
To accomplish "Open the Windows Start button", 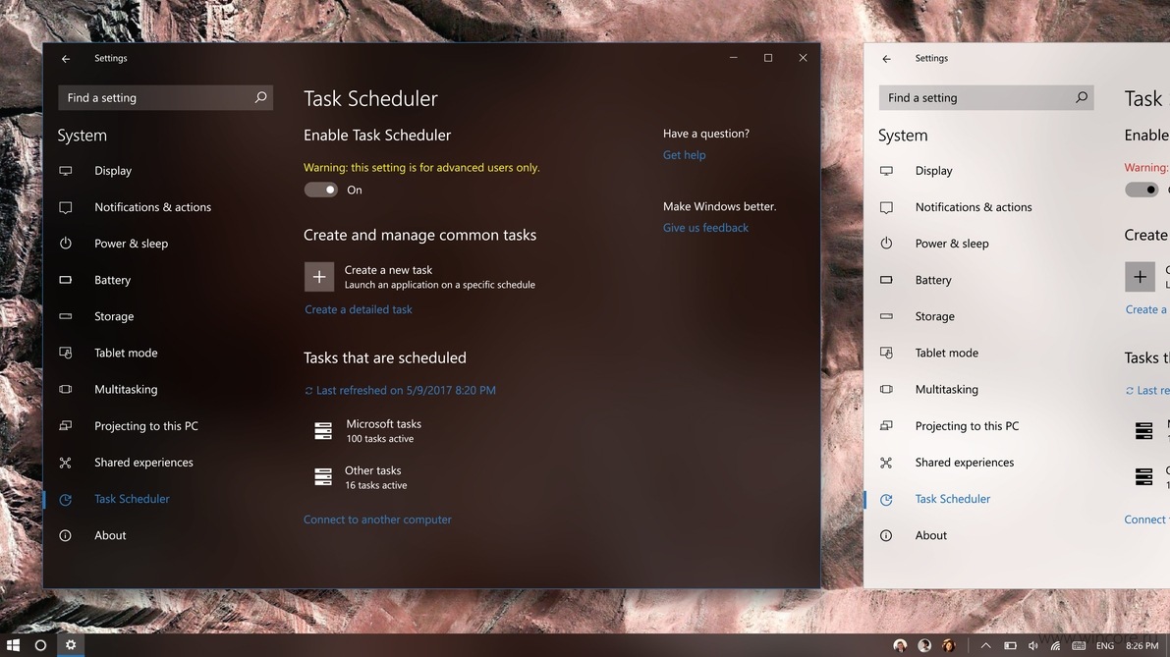I will [x=13, y=645].
